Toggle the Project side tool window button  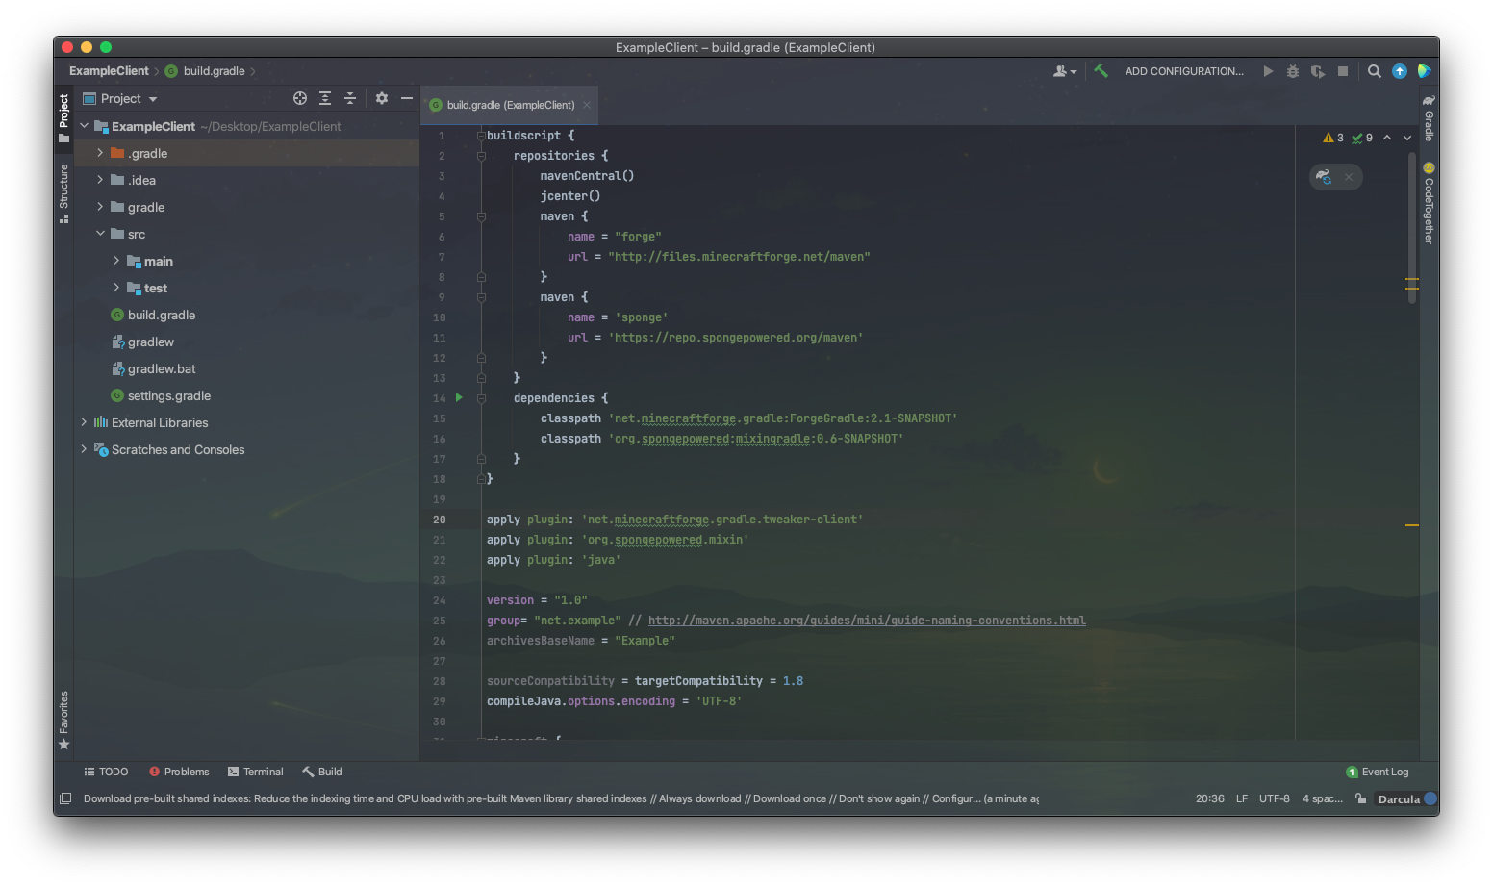(x=63, y=117)
